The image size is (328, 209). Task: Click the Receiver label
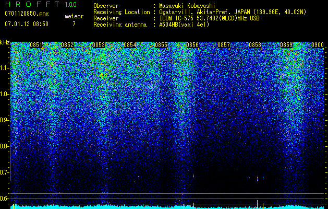click(x=106, y=18)
